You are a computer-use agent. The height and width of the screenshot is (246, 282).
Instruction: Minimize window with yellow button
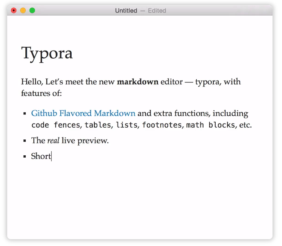coord(23,11)
